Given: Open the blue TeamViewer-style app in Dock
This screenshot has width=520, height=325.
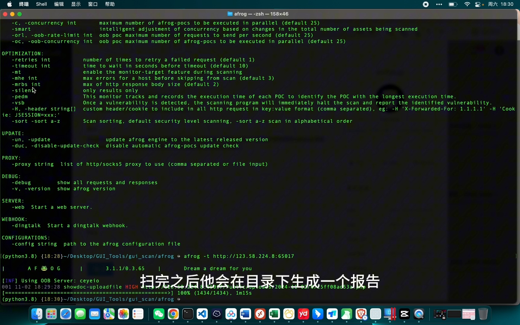Looking at the screenshot, I should pos(332,314).
